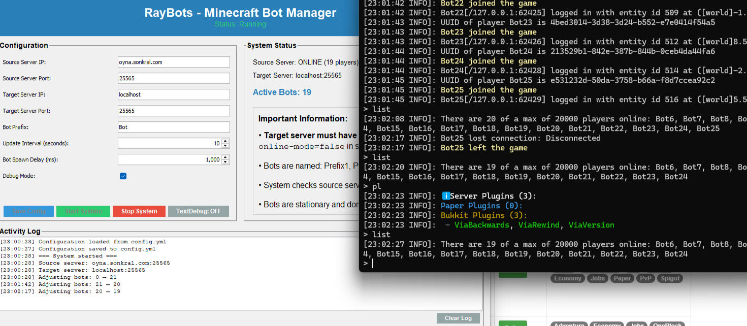747x326 pixels.
Task: Increase Bot Spawn Delay with up arrow
Action: (225, 157)
